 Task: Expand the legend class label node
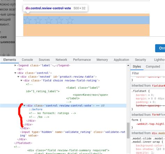15,65
